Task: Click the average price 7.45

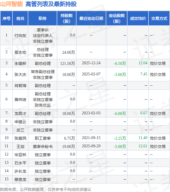Action: [x=144, y=74]
